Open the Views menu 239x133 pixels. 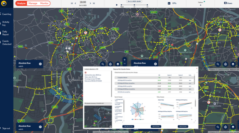point(228,3)
